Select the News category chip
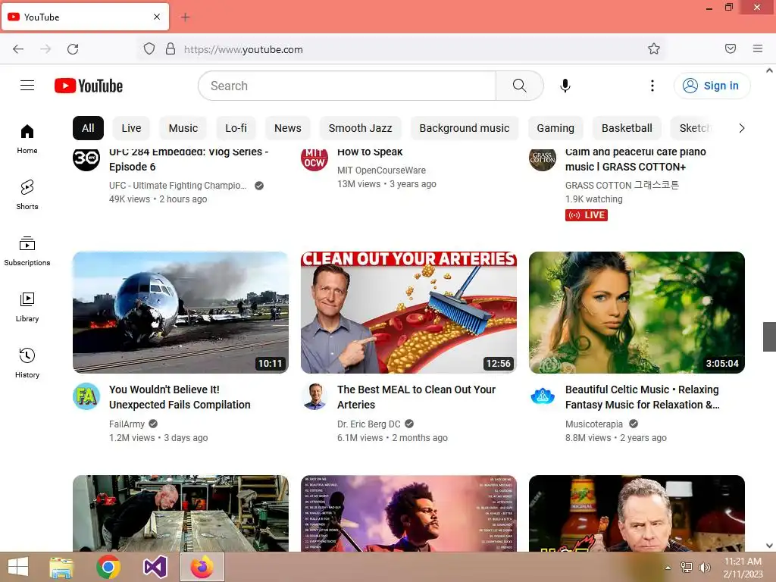Image resolution: width=776 pixels, height=582 pixels. pos(287,128)
